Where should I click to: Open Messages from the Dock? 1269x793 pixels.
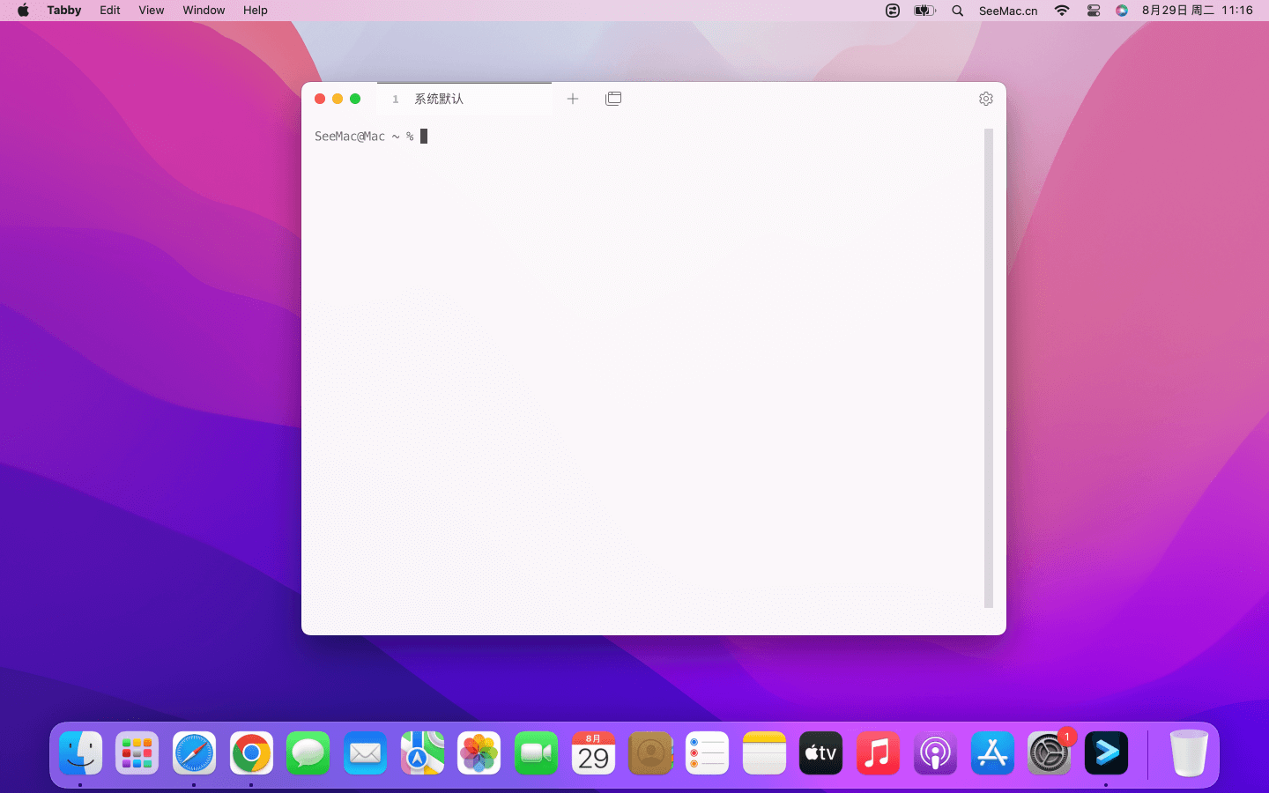pyautogui.click(x=308, y=753)
